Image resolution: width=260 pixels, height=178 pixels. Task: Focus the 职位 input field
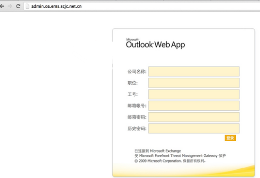(194, 83)
